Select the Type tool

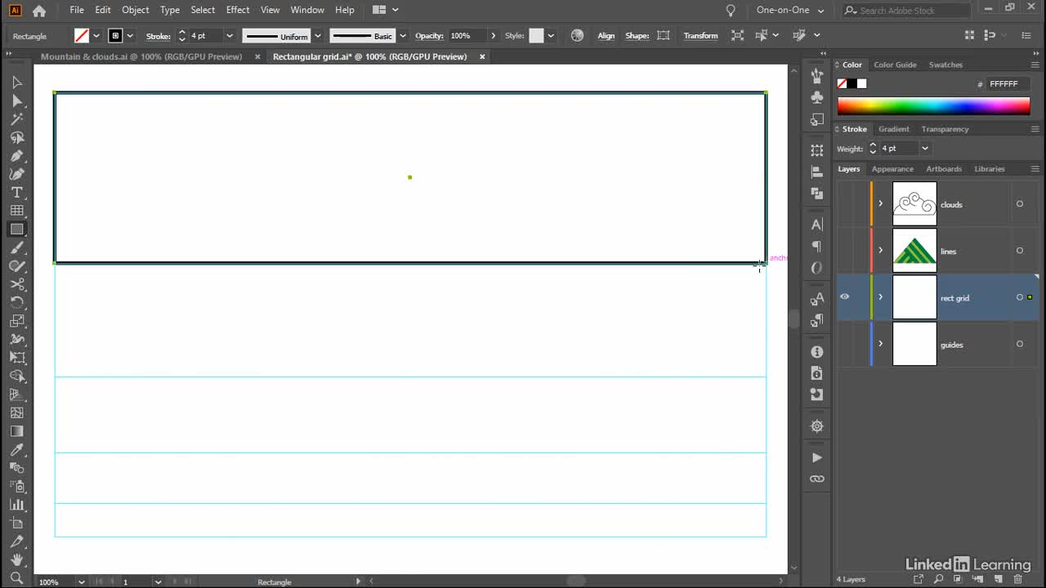point(16,193)
